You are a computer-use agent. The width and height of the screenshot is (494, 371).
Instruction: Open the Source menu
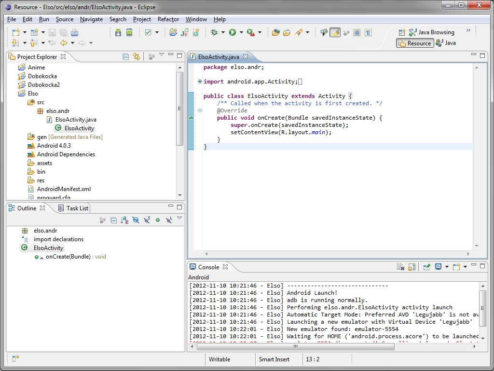point(65,19)
